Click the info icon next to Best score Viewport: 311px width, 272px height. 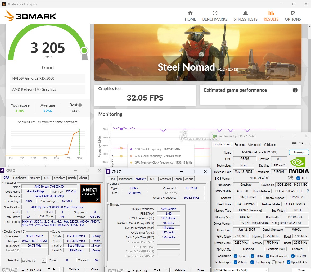80,105
